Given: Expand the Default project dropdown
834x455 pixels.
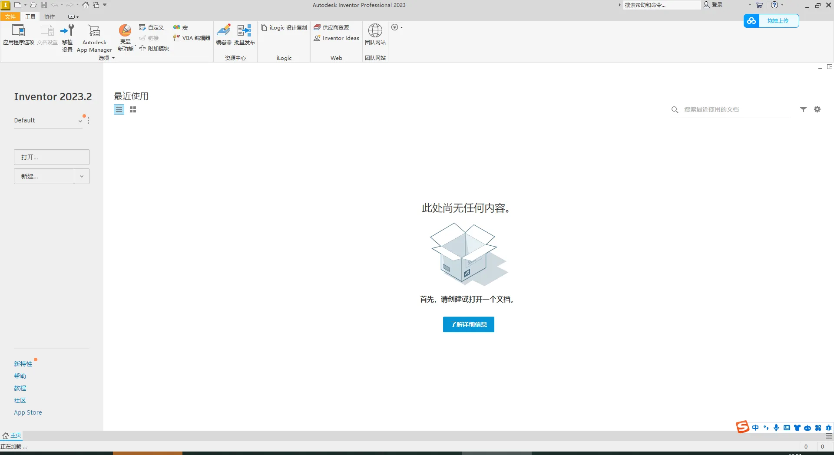Looking at the screenshot, I should [80, 121].
